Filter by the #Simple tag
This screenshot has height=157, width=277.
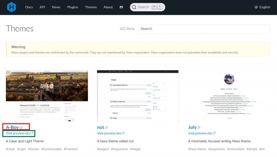33,149
